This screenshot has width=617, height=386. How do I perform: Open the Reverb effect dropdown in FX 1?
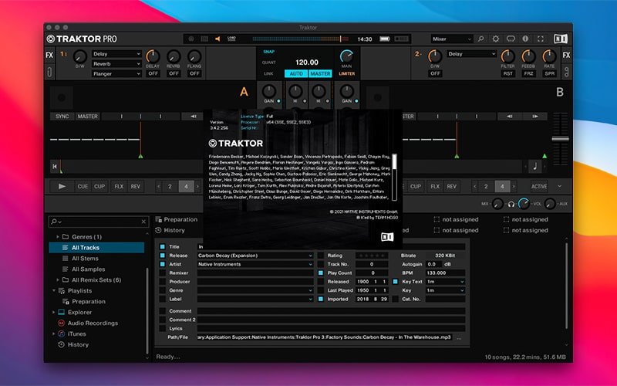[116, 64]
